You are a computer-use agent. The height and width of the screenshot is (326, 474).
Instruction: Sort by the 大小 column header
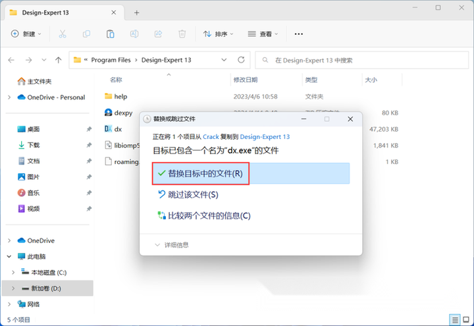(371, 80)
